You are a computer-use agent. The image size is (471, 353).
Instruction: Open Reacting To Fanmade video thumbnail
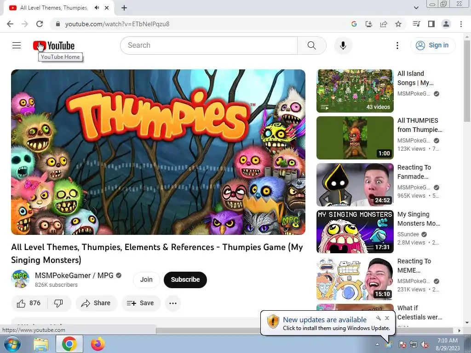coord(355,185)
